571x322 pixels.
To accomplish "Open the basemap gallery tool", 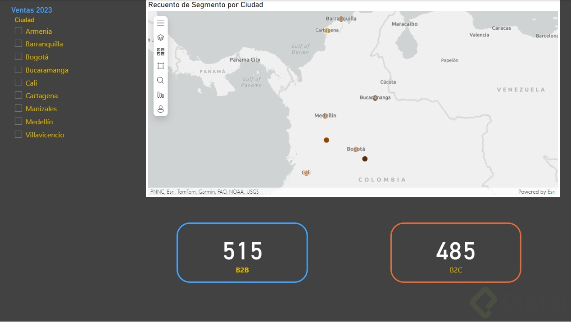I will tap(160, 52).
